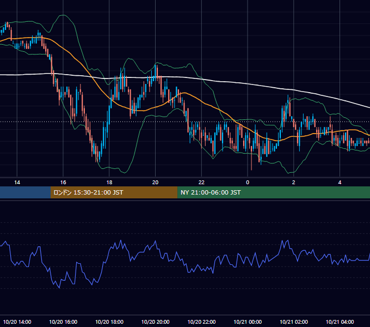The image size is (370, 327).
Task: Click the blue session bar before London
Action: pos(25,192)
